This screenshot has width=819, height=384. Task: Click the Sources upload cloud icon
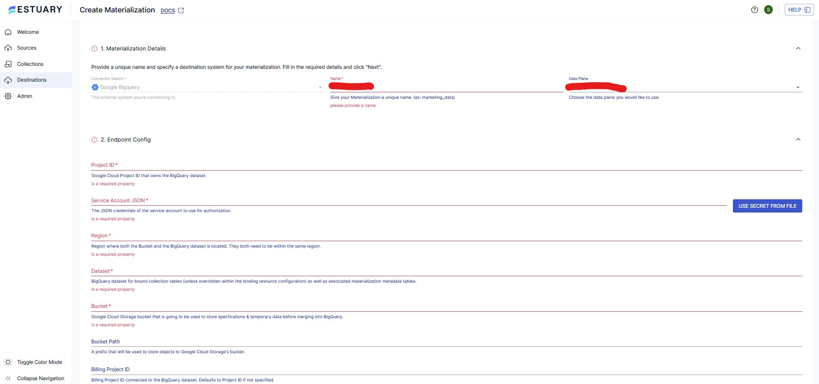[x=8, y=48]
